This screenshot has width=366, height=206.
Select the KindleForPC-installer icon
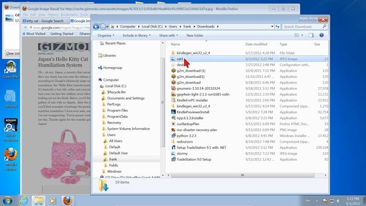pyautogui.click(x=173, y=100)
